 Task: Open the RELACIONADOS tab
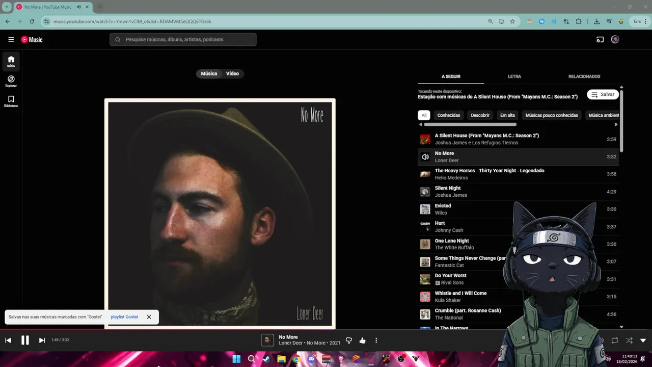pyautogui.click(x=584, y=76)
